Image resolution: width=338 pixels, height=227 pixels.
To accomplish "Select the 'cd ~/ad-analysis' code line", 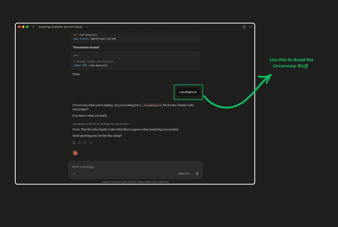I will point(85,35).
